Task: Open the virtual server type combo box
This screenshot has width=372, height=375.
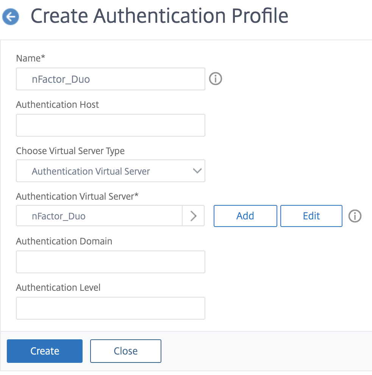Action: 110,171
